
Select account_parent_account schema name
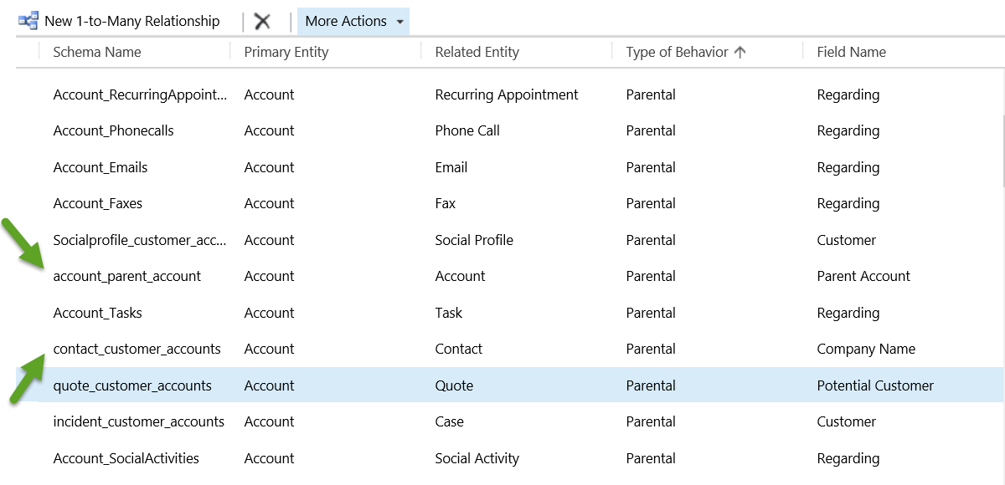(127, 276)
